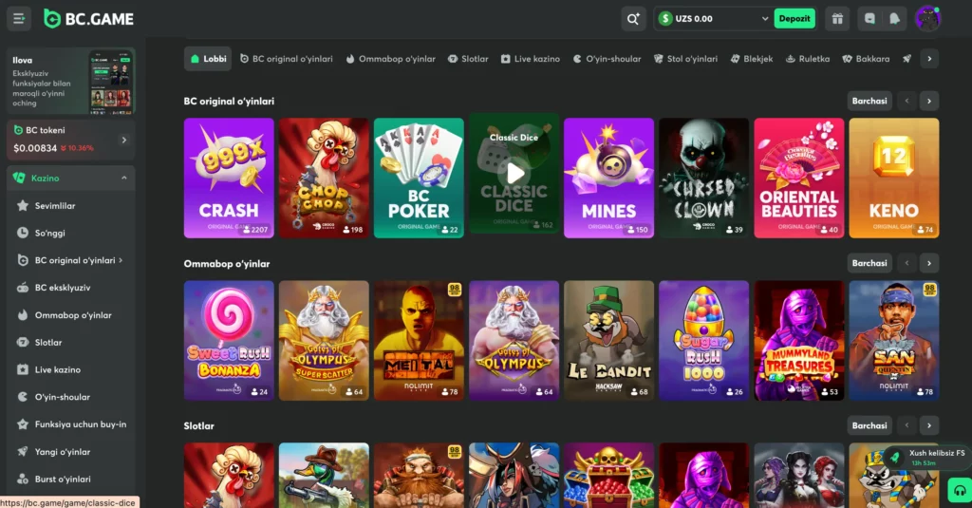
Task: Click the BC.GAME logo
Action: coord(88,19)
